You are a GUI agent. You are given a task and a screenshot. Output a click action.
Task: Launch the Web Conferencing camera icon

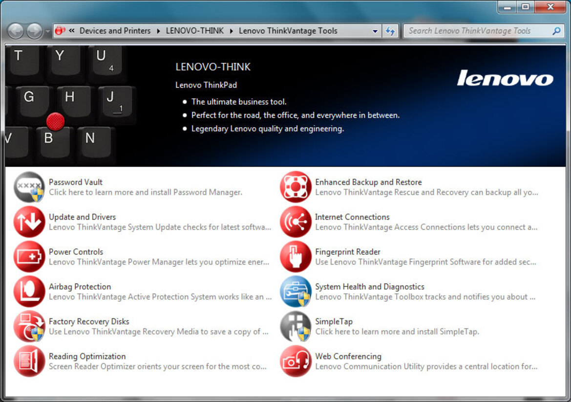[296, 361]
